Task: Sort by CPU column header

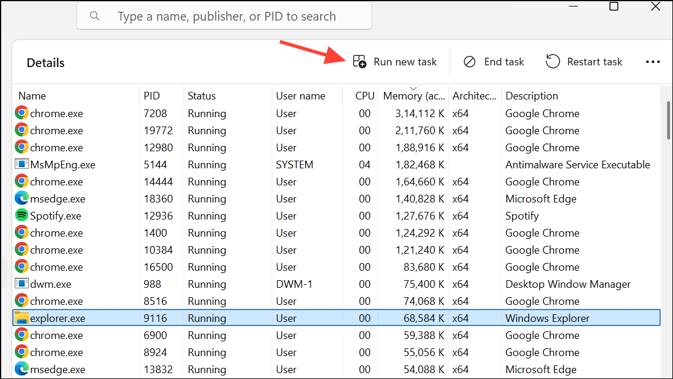Action: coord(365,96)
